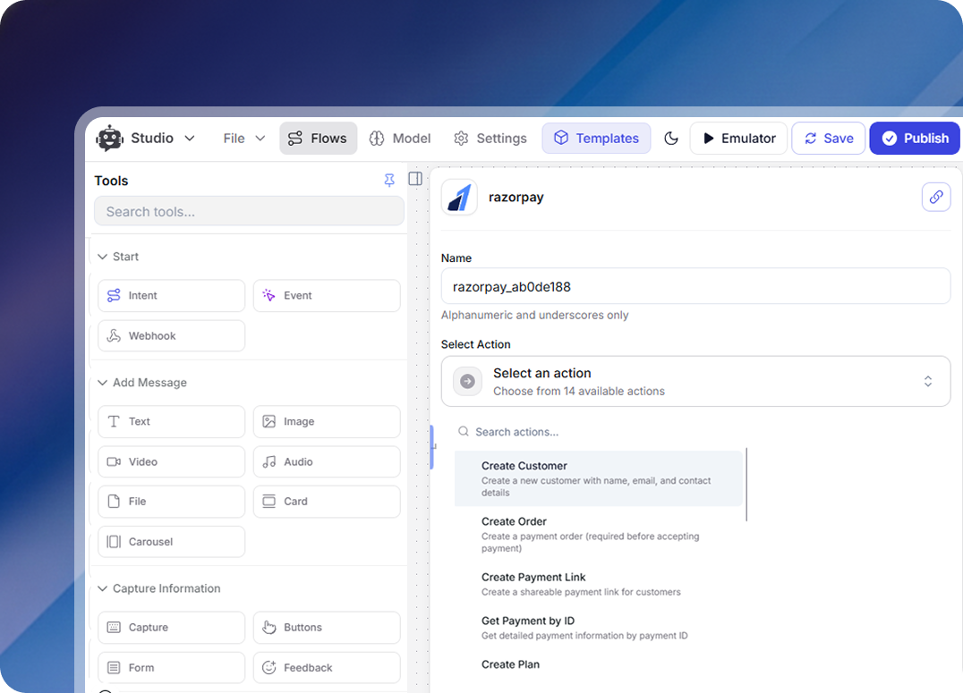Collapse the Tools panel with the sidebar icon
Image resolution: width=963 pixels, height=693 pixels.
point(414,179)
